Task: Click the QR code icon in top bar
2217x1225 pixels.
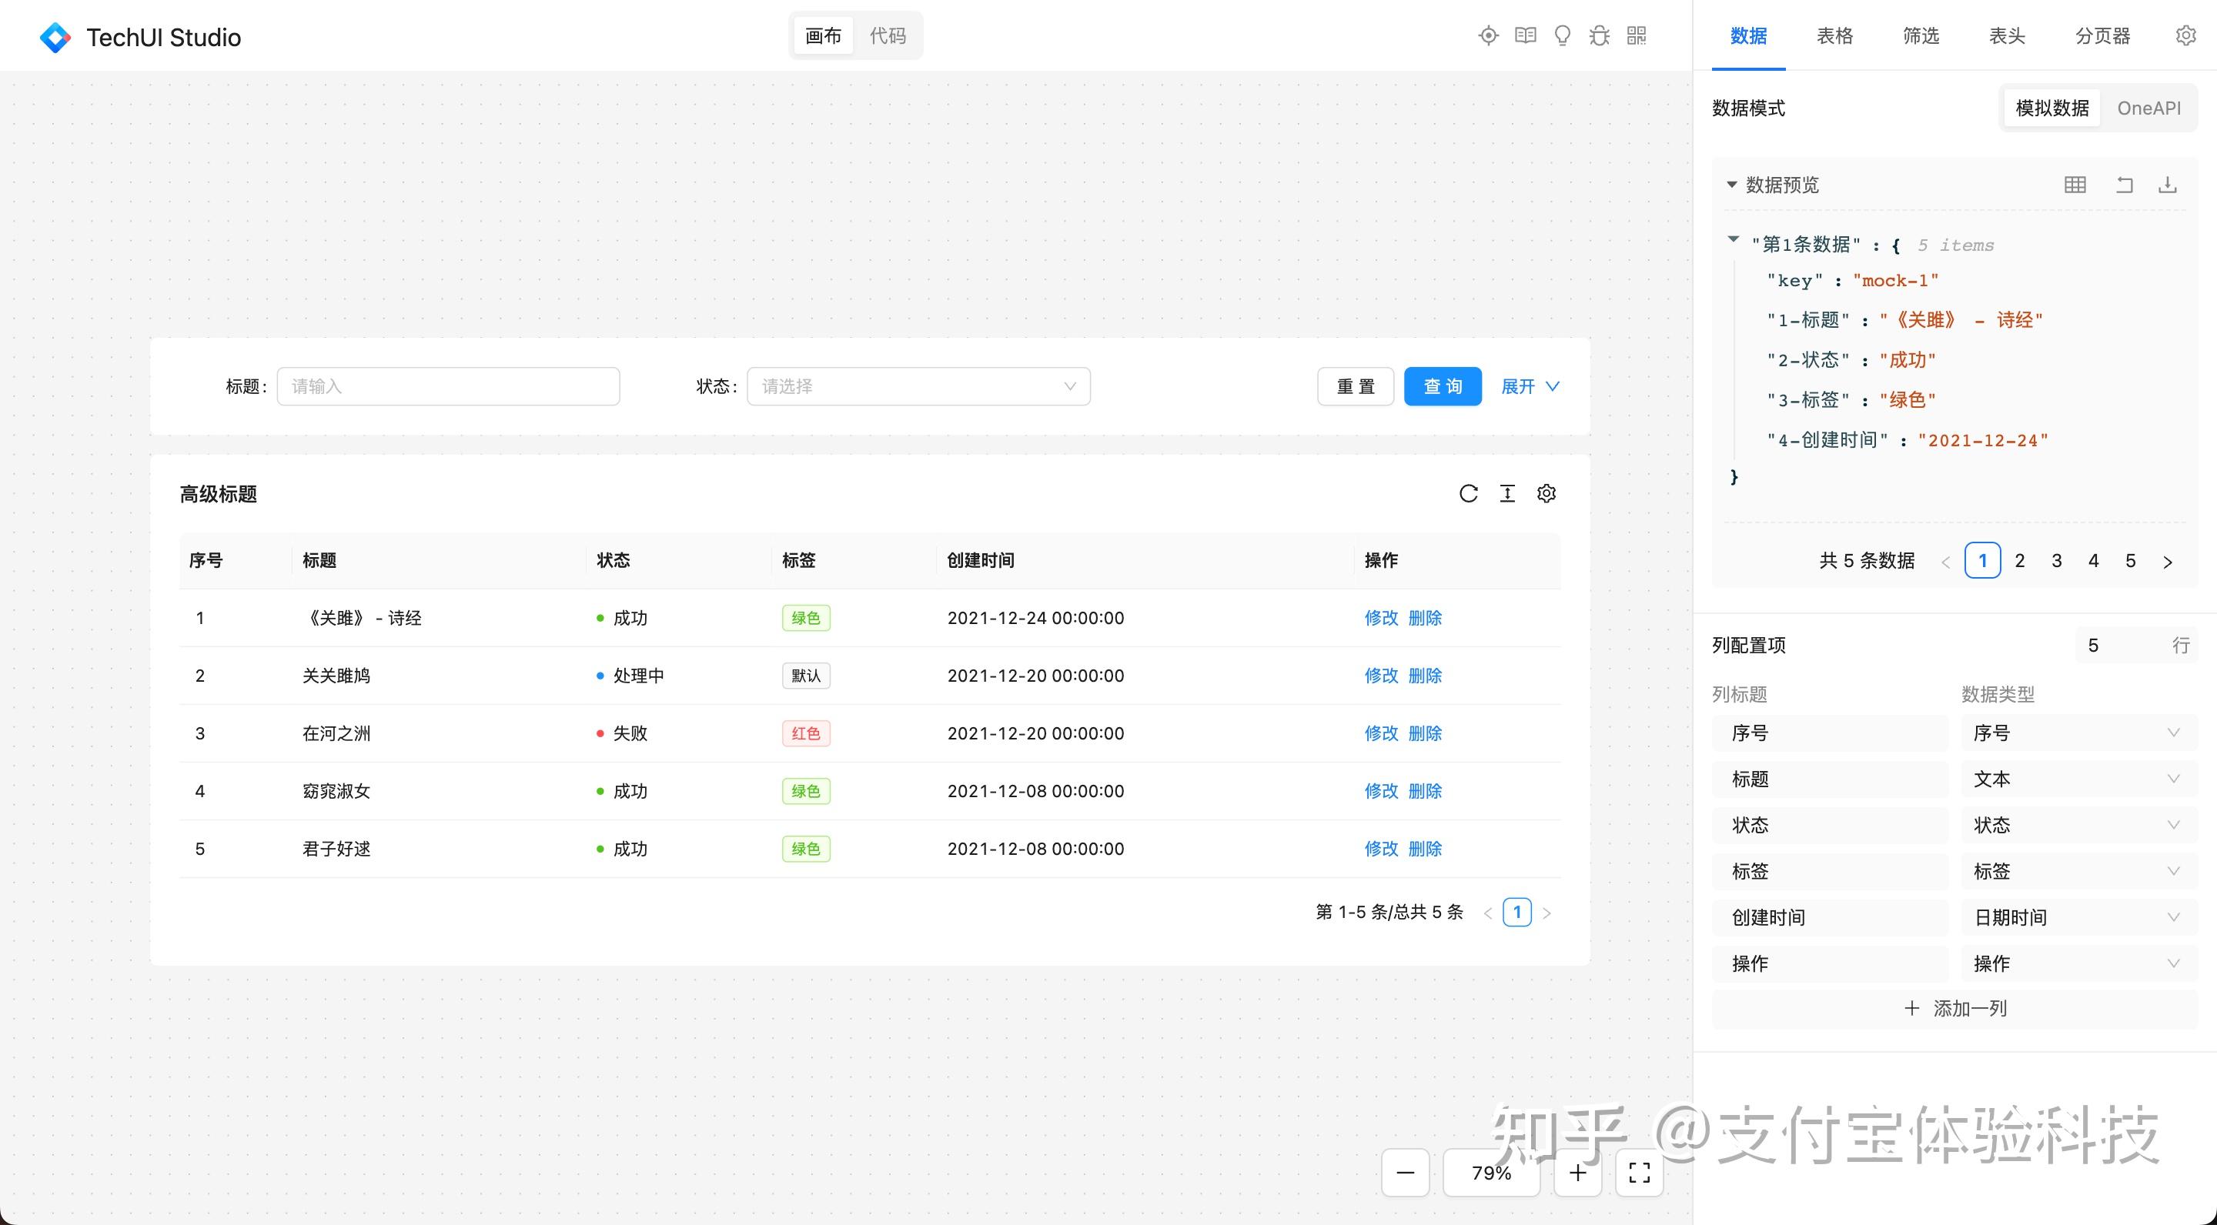Action: pos(1637,35)
